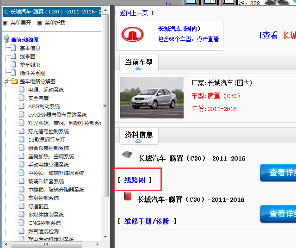Screen dimensions: 296x248
Task: Open 手动电控空调系统 tree item
Action: tap(49, 165)
